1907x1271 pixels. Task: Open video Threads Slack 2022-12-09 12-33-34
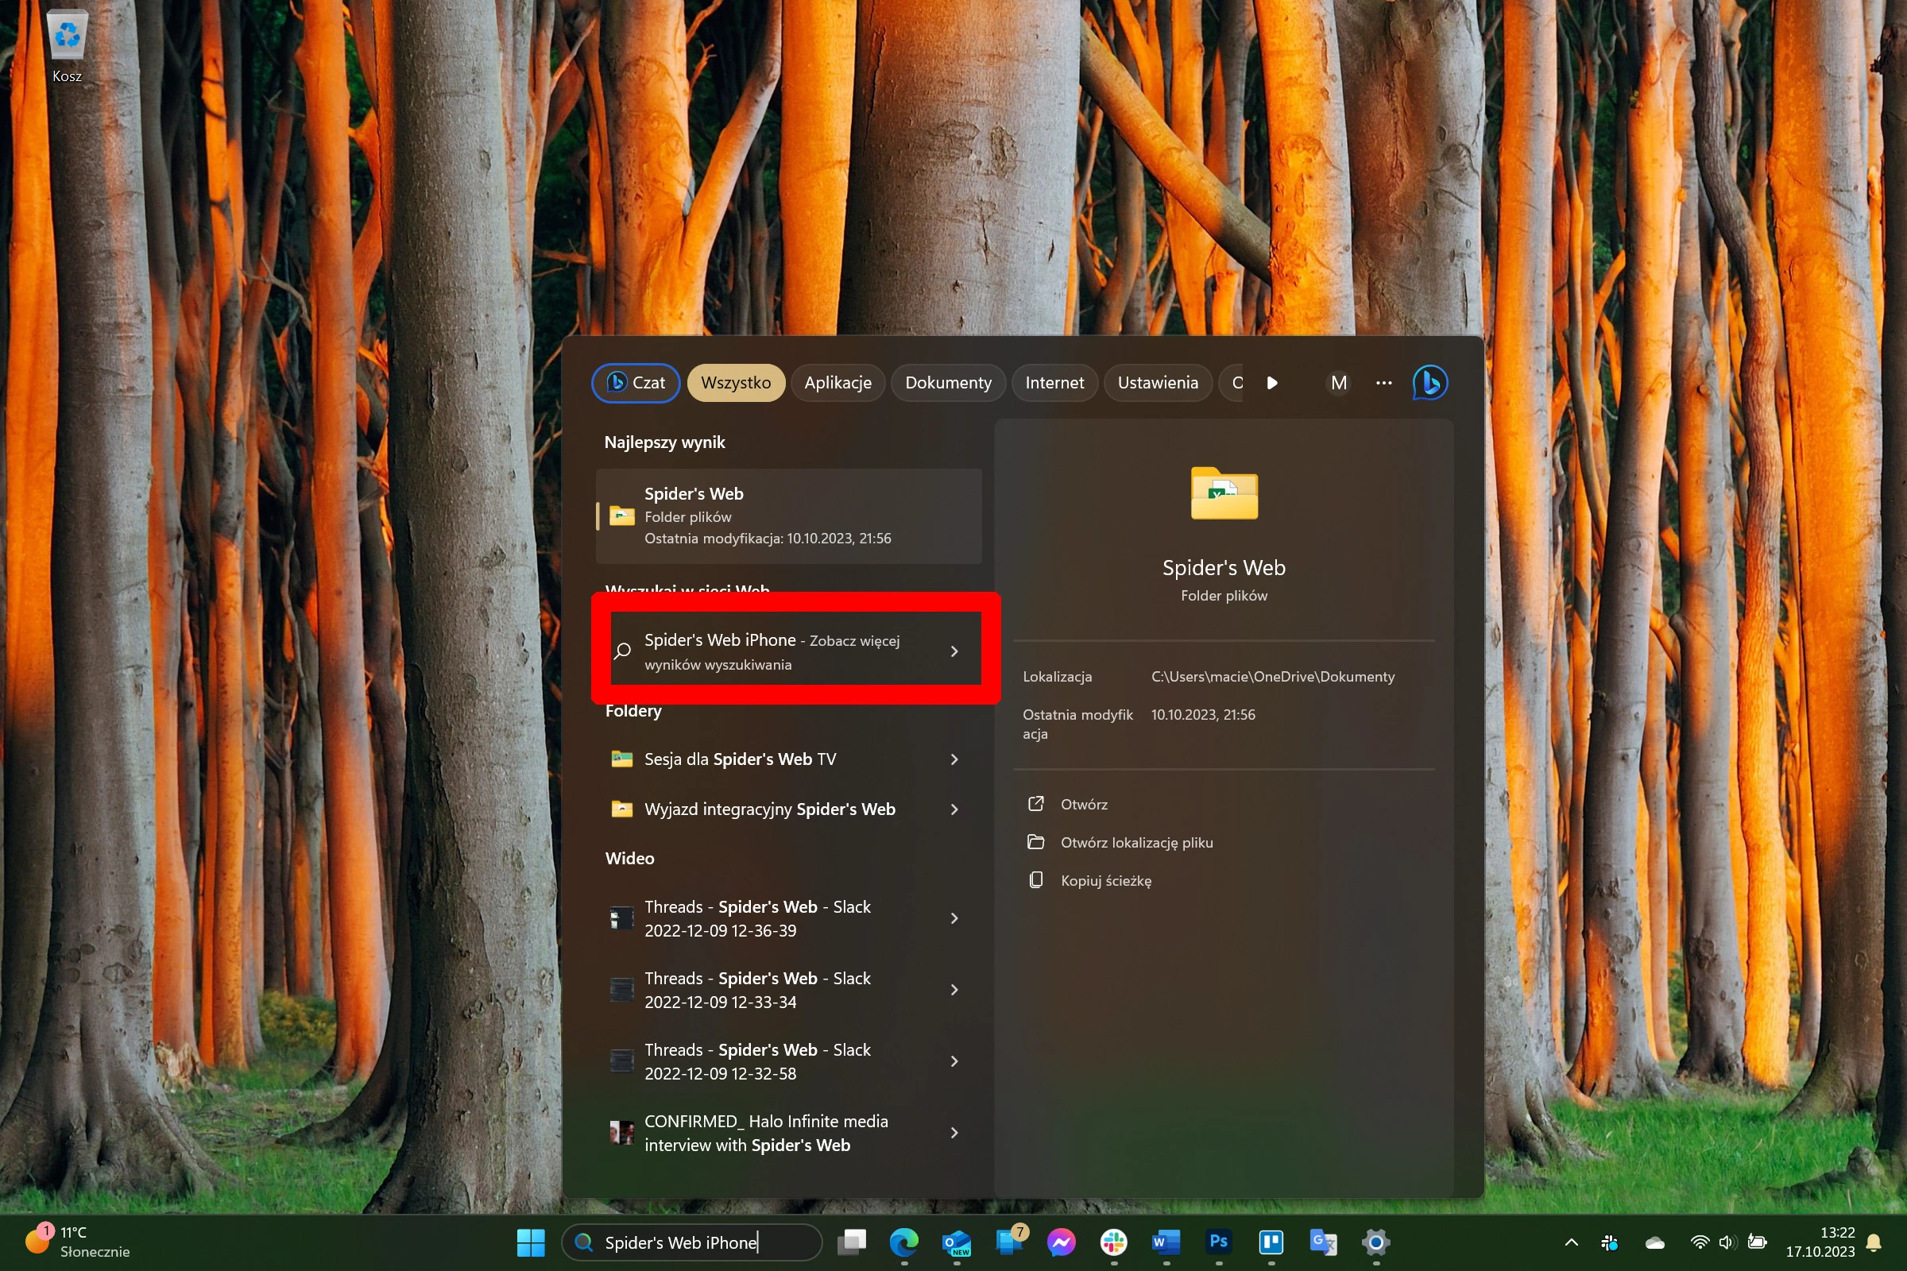tap(789, 990)
